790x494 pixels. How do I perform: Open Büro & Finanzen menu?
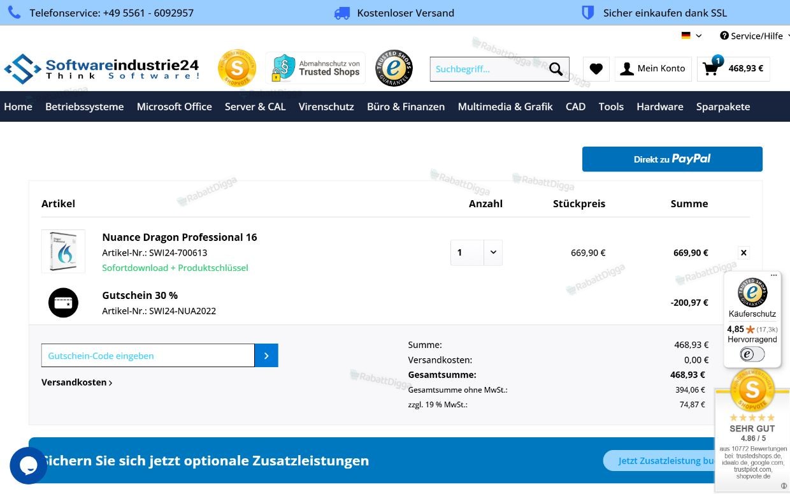(406, 106)
